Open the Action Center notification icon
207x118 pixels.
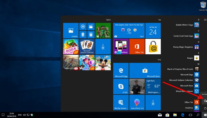tap(3, 115)
